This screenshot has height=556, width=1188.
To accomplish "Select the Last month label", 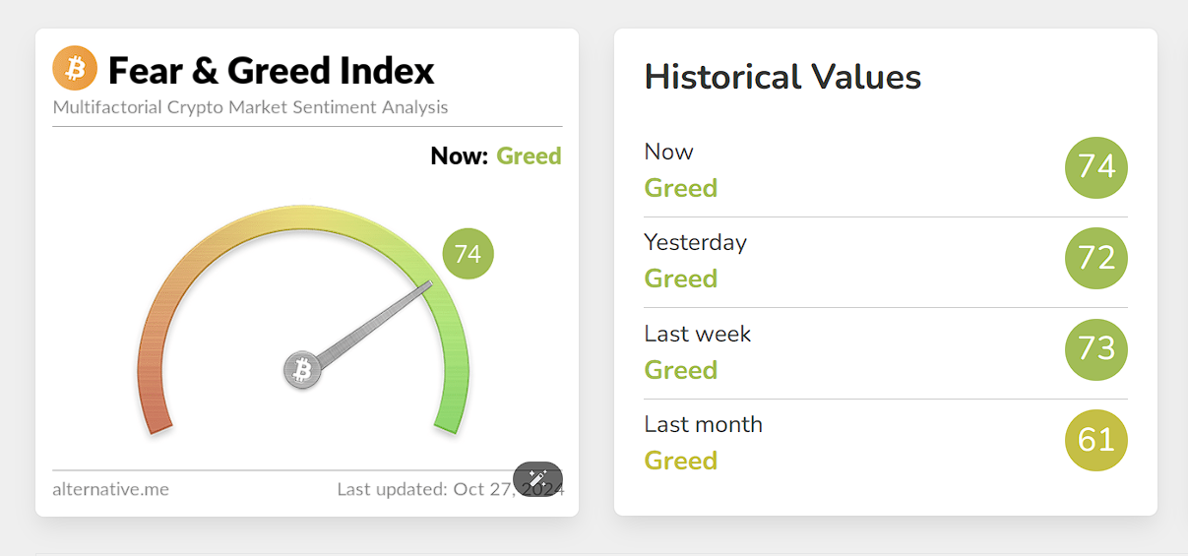I will tap(703, 424).
